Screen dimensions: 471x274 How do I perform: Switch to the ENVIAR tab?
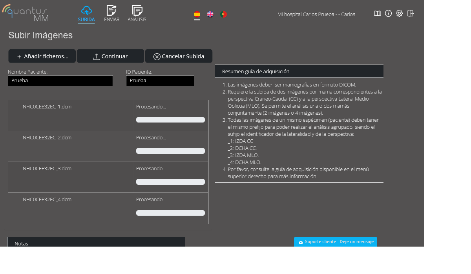pyautogui.click(x=112, y=14)
